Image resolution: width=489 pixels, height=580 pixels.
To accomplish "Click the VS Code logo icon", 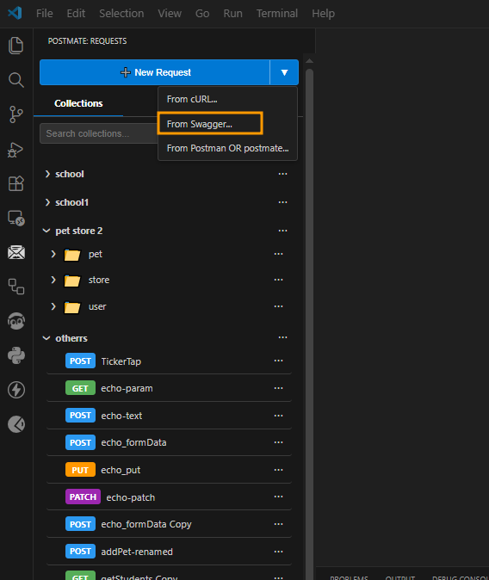I will point(15,13).
